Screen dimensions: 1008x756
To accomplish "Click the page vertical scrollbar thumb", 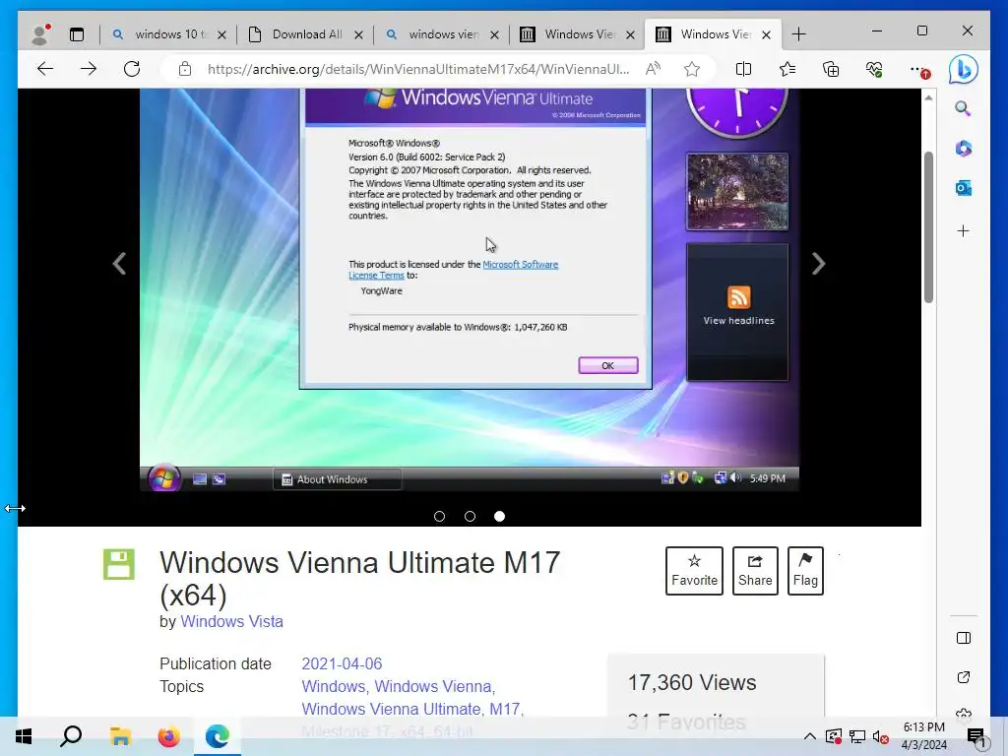I will pyautogui.click(x=928, y=227).
